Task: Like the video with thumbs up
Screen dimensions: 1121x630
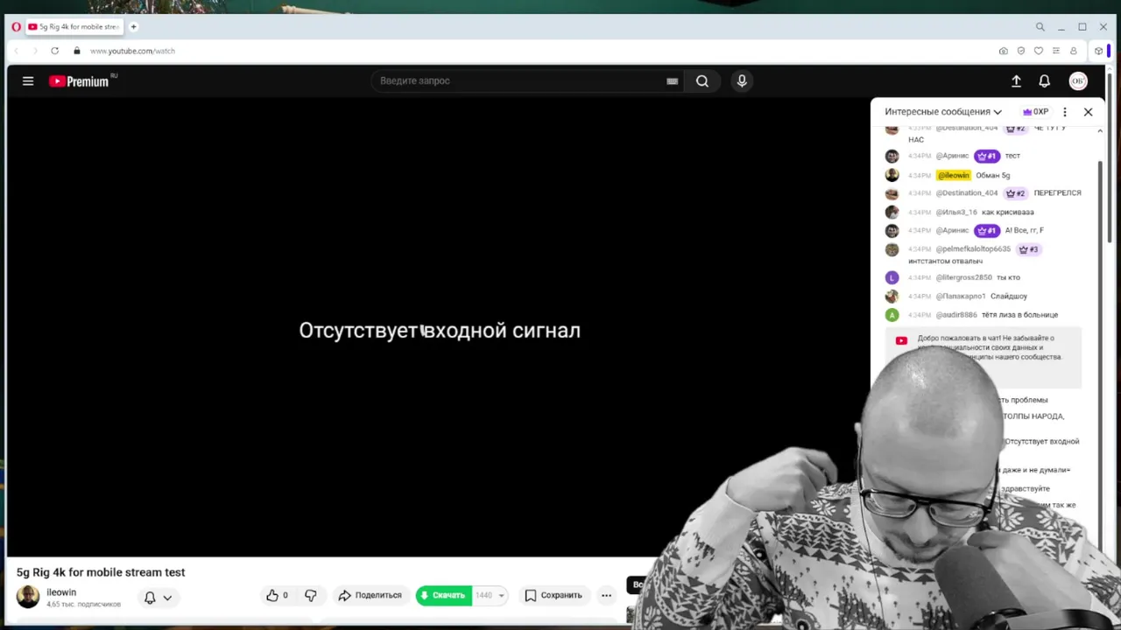Action: tap(277, 595)
